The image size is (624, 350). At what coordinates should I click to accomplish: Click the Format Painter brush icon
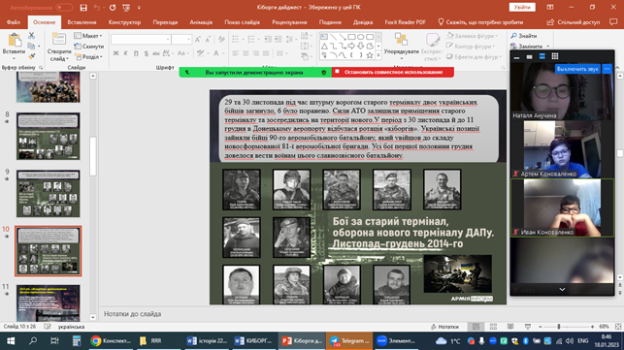(x=31, y=57)
